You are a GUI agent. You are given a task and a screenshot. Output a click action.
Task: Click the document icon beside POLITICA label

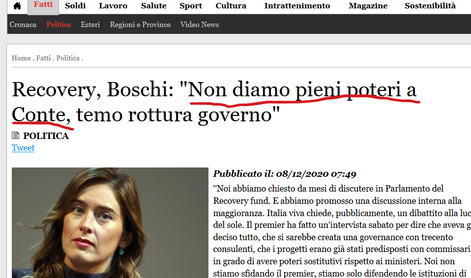coord(16,136)
